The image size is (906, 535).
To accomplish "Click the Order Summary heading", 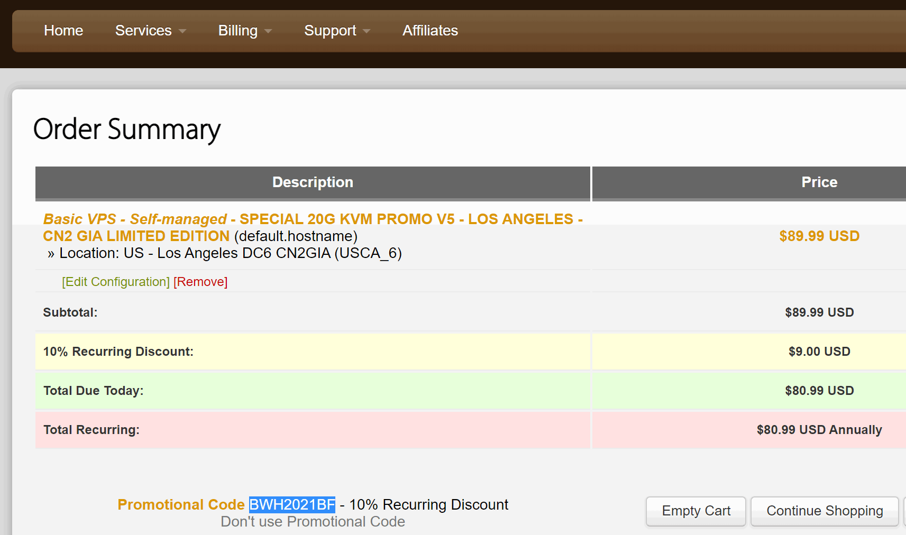I will 127,130.
